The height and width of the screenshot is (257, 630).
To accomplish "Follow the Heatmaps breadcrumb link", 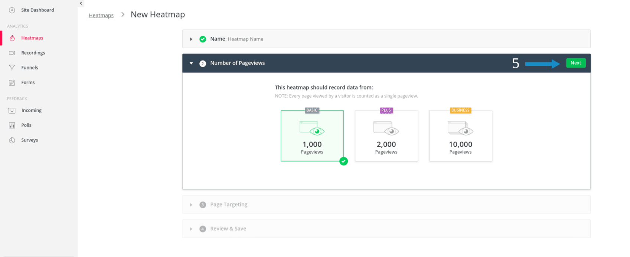I will (101, 15).
